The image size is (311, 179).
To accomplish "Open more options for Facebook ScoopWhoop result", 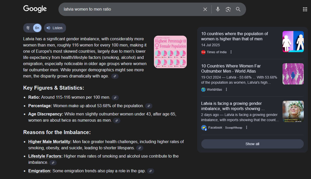I will (x=247, y=128).
